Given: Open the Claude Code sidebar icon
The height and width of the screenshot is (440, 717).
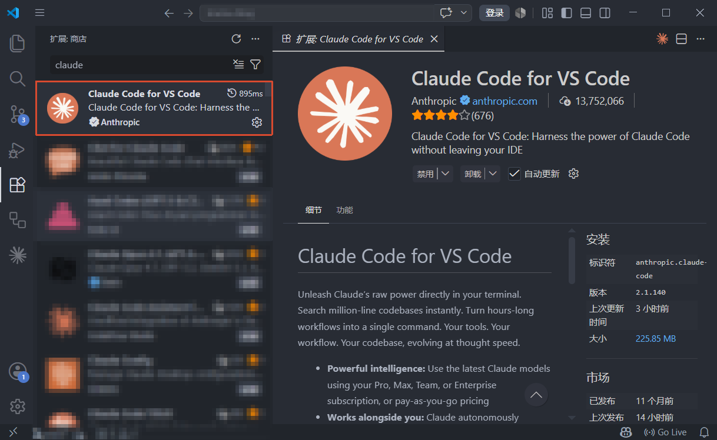Looking at the screenshot, I should pos(18,255).
